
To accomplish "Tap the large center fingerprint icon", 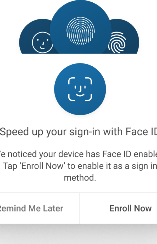I will pos(81,31).
